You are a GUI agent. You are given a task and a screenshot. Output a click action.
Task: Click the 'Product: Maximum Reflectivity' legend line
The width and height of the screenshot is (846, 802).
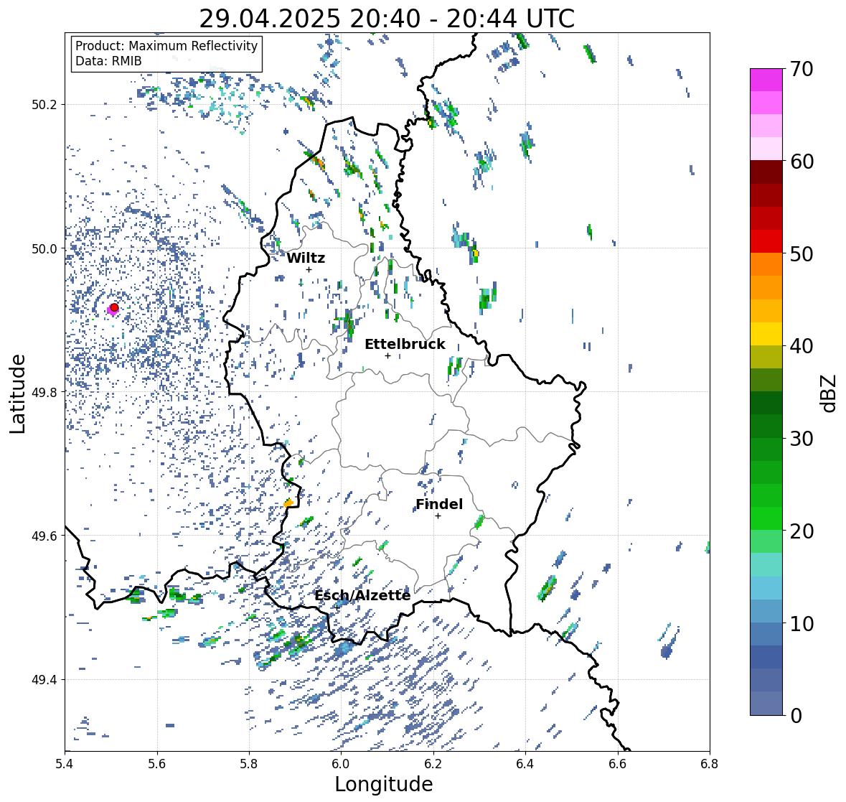click(x=166, y=46)
